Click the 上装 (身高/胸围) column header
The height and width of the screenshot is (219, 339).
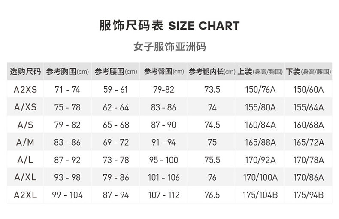(260, 72)
